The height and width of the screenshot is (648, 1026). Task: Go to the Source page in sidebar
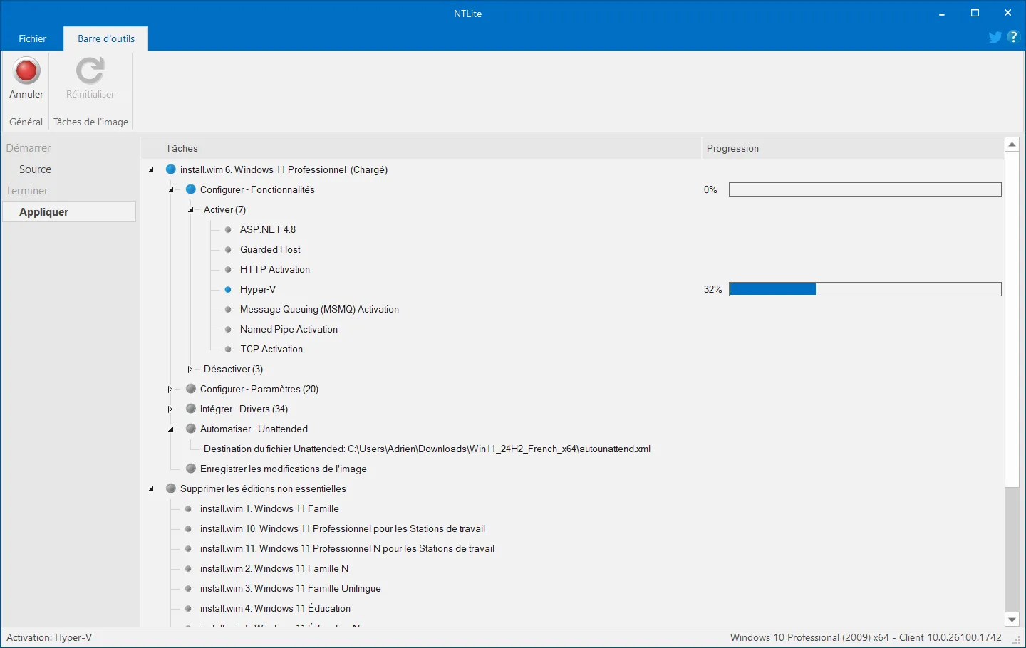(36, 169)
